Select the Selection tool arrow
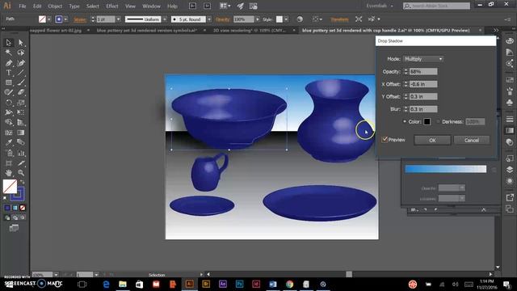The image size is (517, 291). [x=9, y=43]
